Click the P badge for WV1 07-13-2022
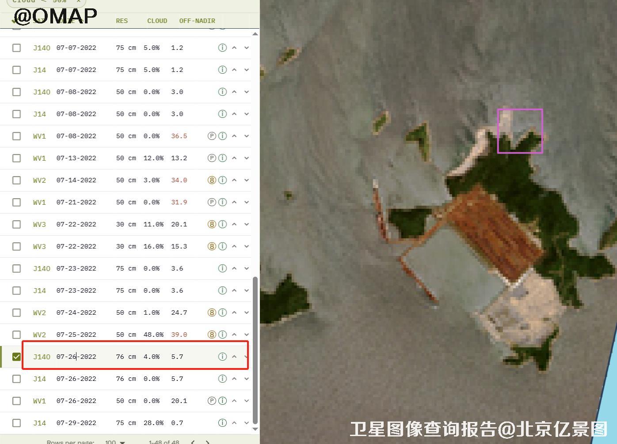The image size is (617, 444). [x=212, y=158]
